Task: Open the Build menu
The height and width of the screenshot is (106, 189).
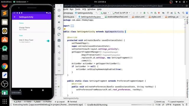Action: [66, 9]
